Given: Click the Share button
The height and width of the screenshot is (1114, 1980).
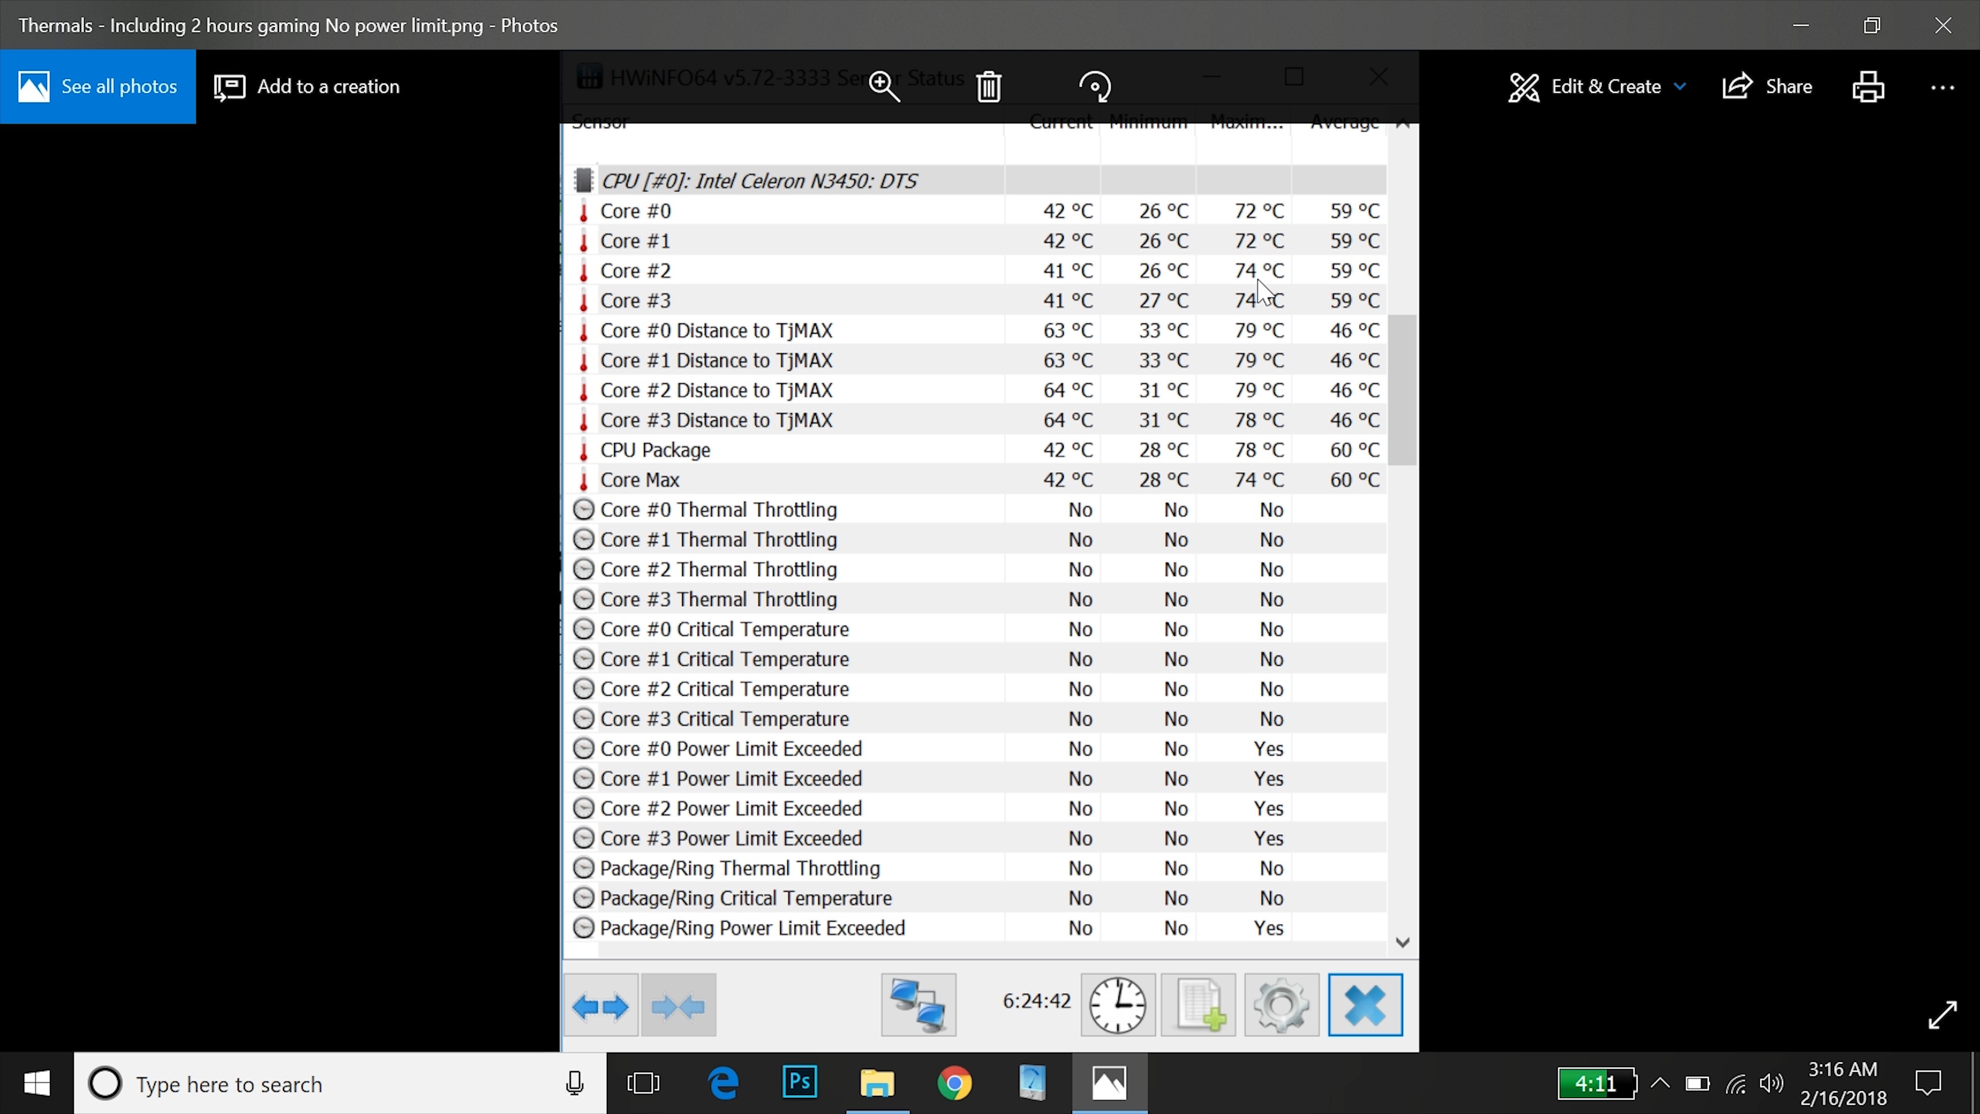Looking at the screenshot, I should [x=1767, y=86].
